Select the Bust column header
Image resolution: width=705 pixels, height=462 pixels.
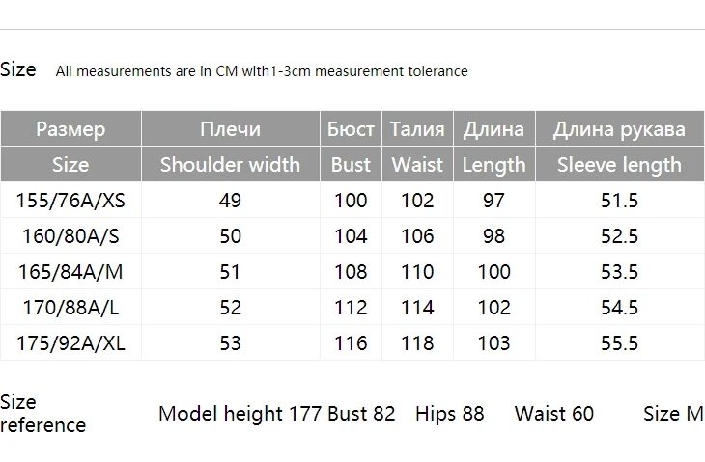click(351, 164)
